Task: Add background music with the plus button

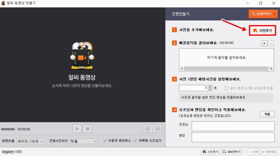Action: [264, 43]
